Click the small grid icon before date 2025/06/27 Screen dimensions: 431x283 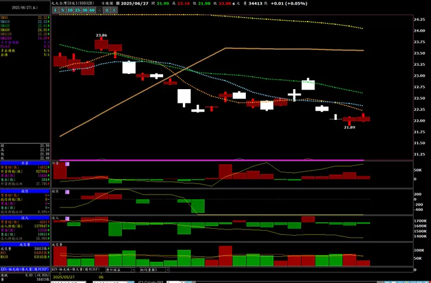point(118,3)
